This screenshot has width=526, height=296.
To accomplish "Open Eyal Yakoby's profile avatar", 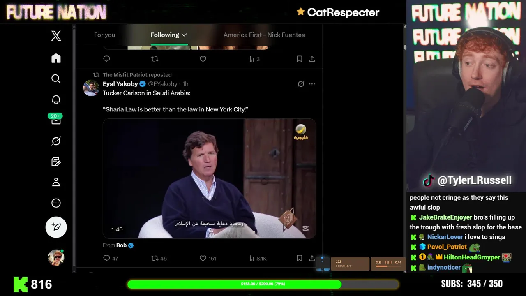I will [91, 88].
